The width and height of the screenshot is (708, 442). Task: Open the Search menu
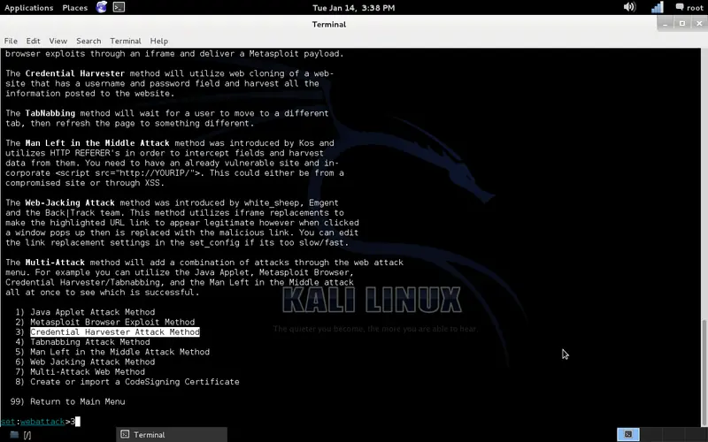tap(88, 41)
